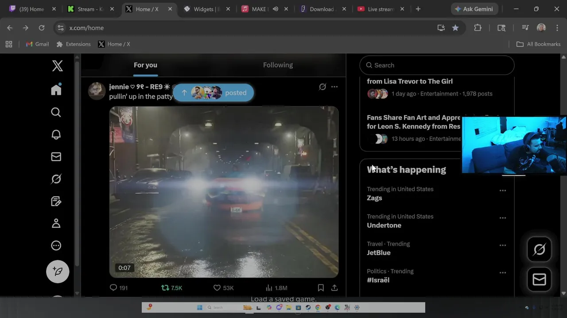The width and height of the screenshot is (567, 318).
Task: Open more options for #Israël trend
Action: pyautogui.click(x=502, y=273)
